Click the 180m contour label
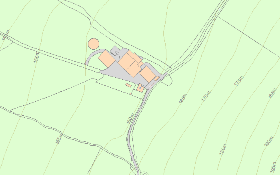 coord(222,149)
